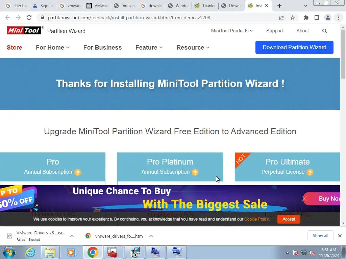Click the page vertical scrollbar thumb
346x259 pixels.
pyautogui.click(x=343, y=54)
